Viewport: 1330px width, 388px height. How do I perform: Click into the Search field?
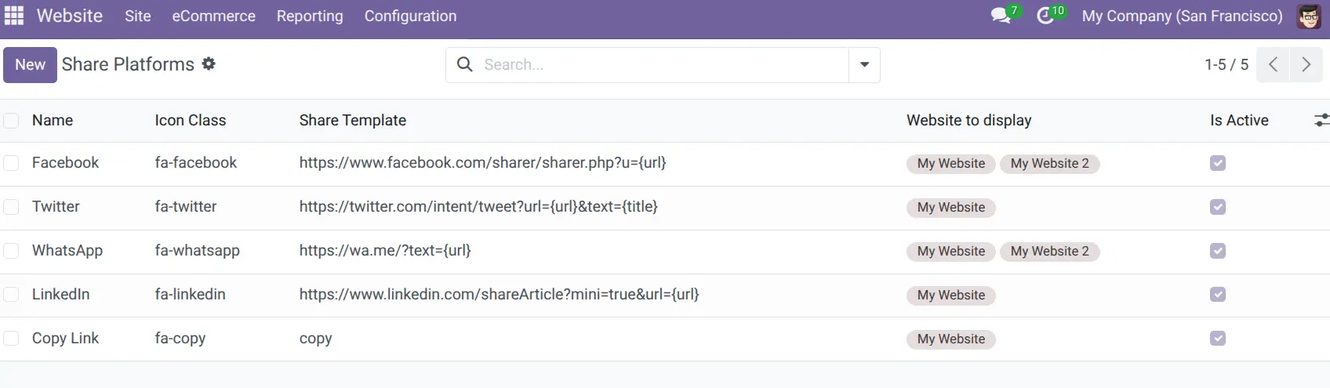(x=663, y=64)
